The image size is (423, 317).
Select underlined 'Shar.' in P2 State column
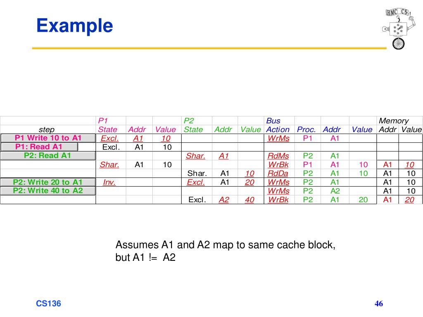click(x=195, y=156)
